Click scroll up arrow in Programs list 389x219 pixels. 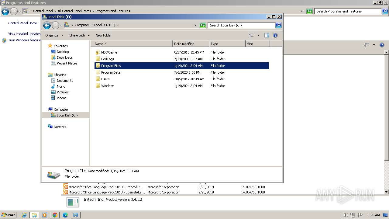point(387,53)
